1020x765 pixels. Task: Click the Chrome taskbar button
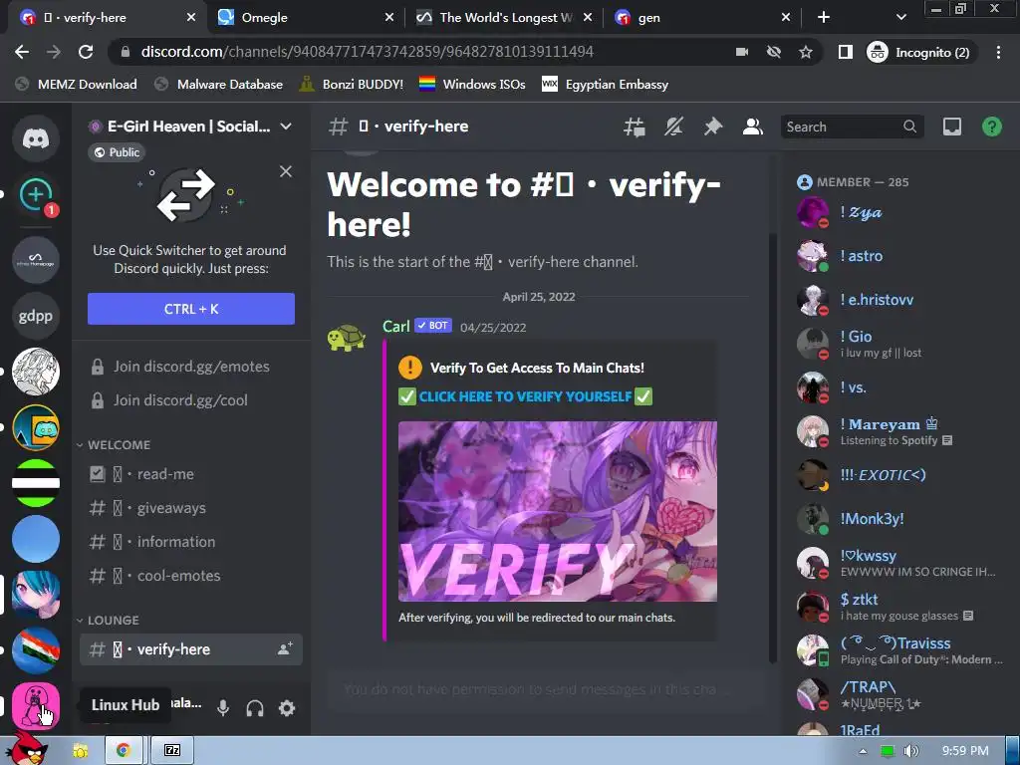tap(123, 751)
